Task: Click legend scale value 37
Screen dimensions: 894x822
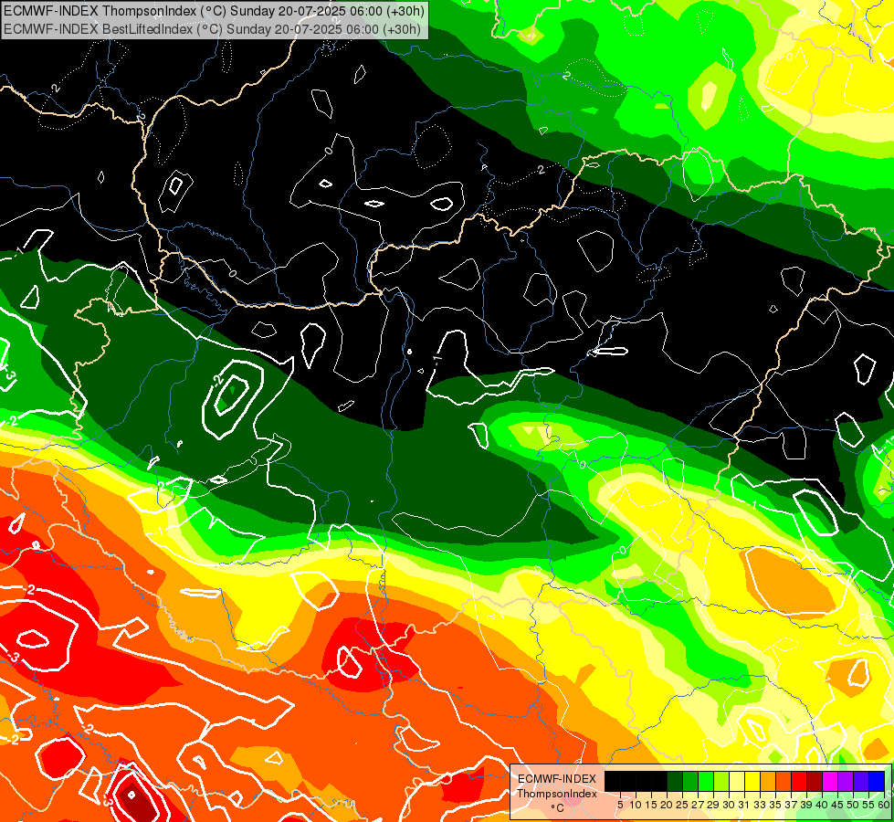Action: point(792,805)
